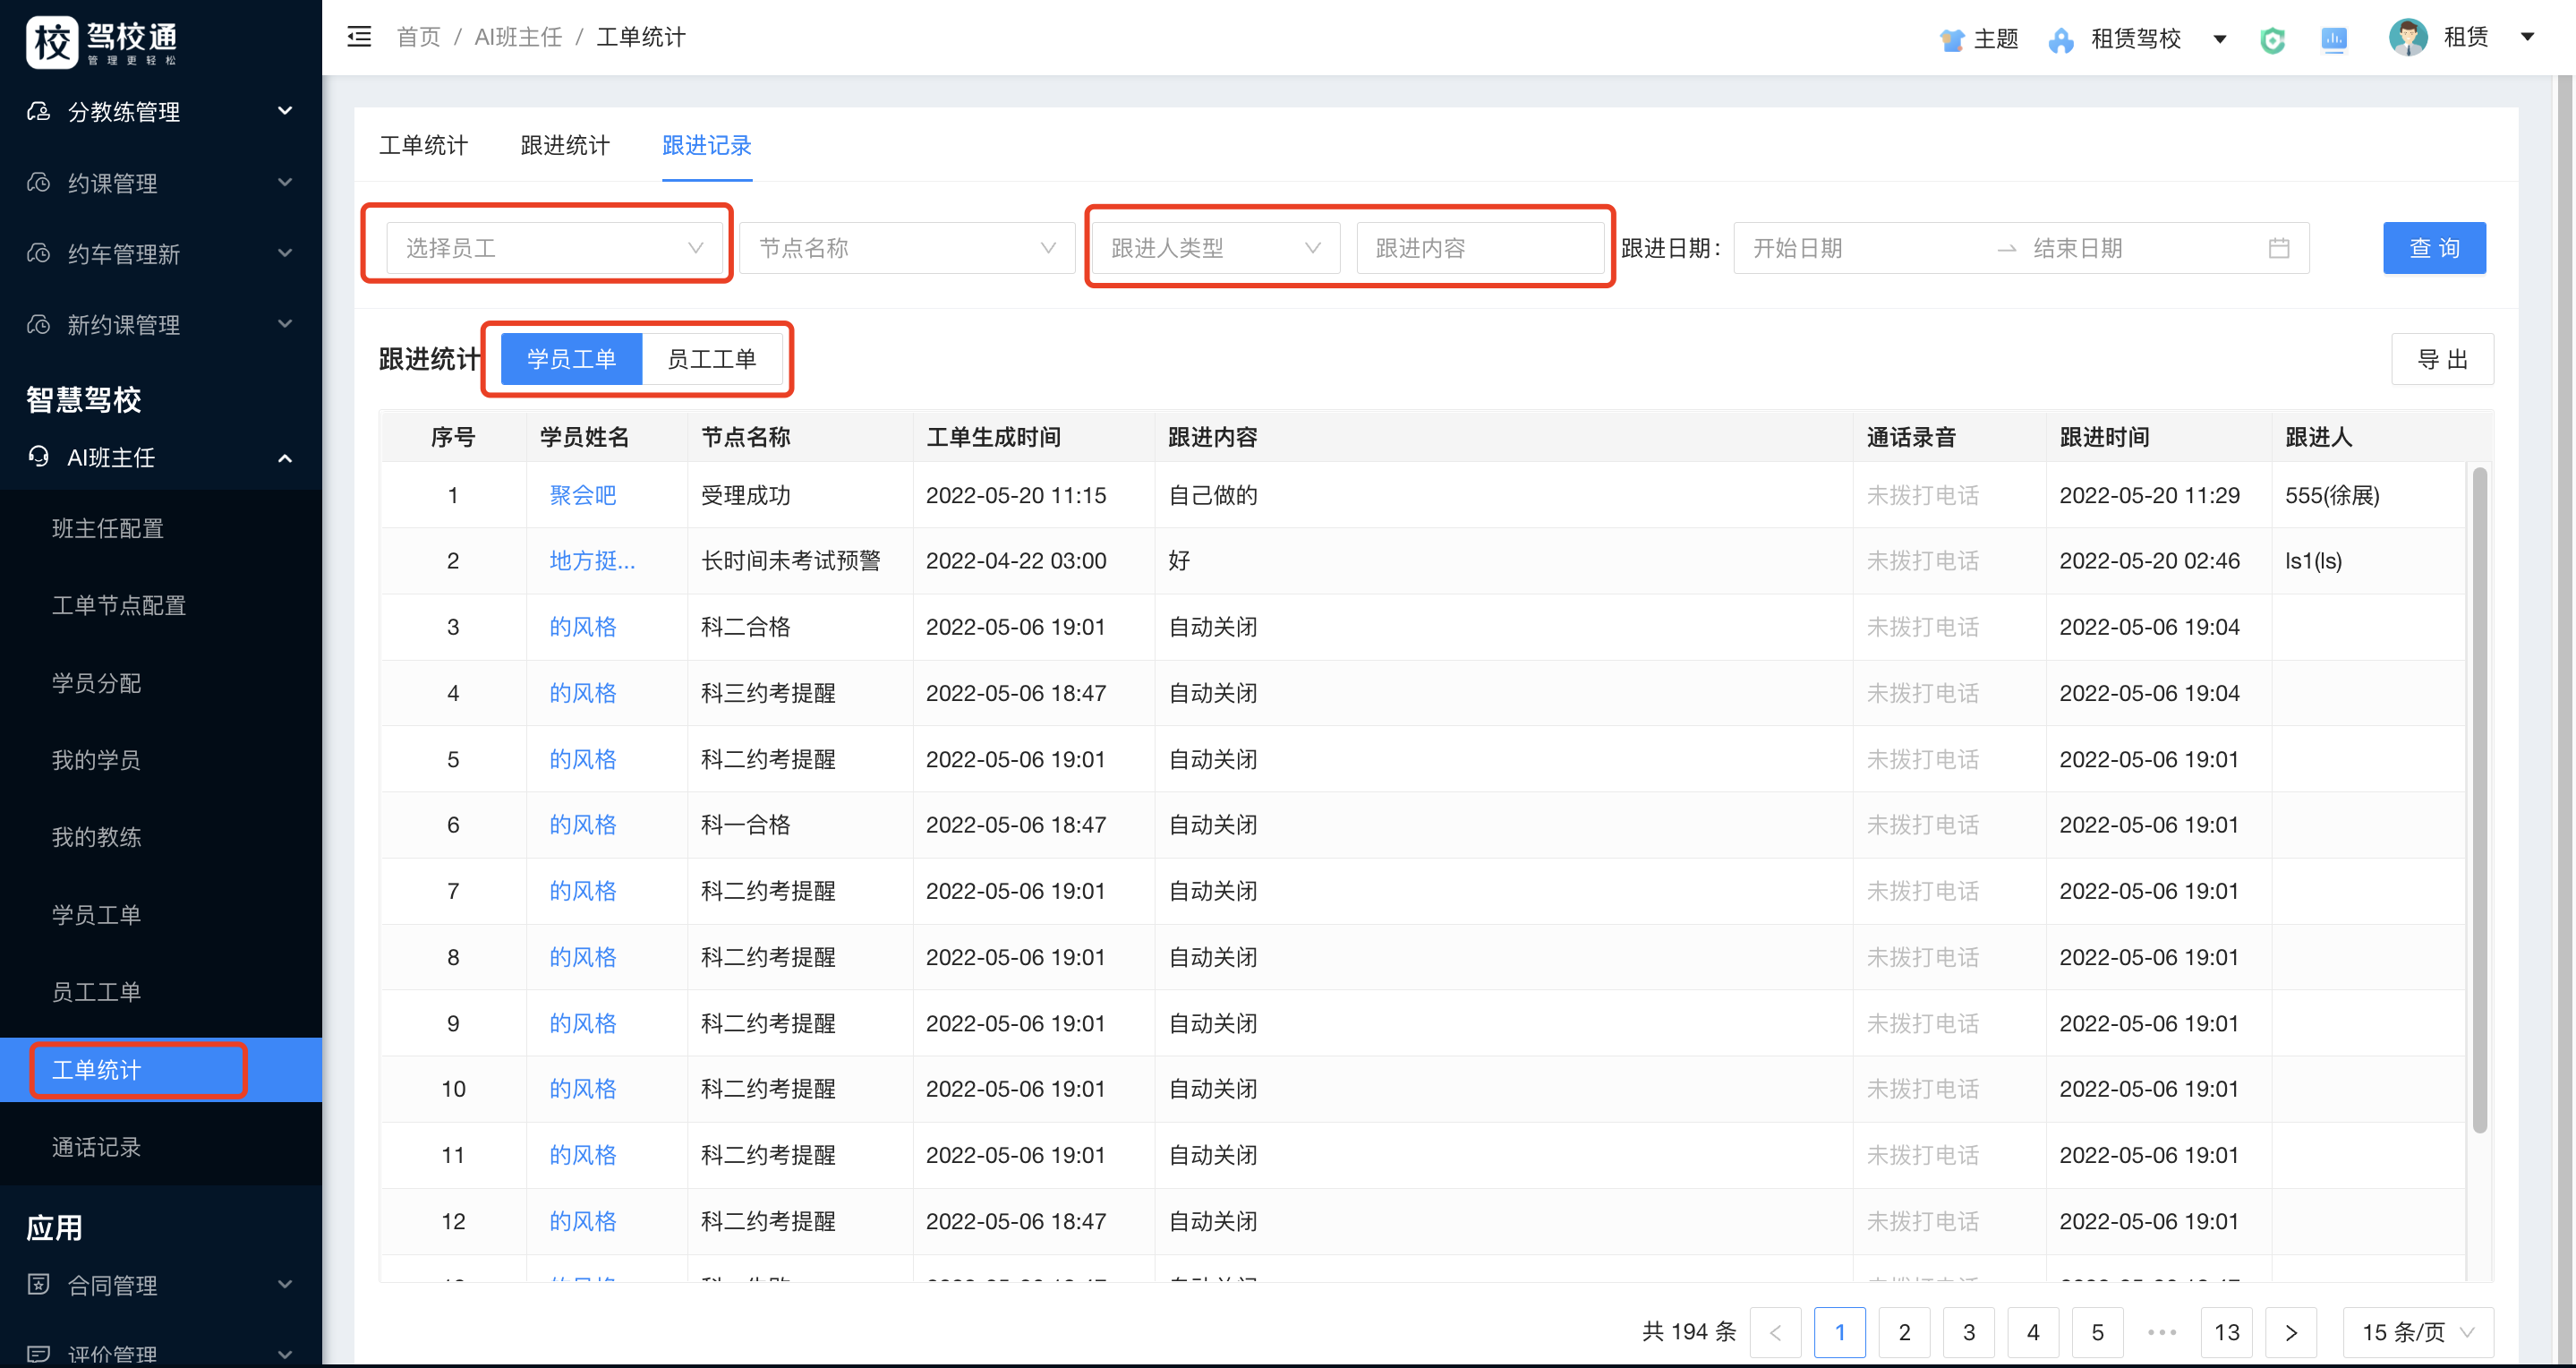Open the 跟进人类型 dropdown

click(x=1215, y=248)
